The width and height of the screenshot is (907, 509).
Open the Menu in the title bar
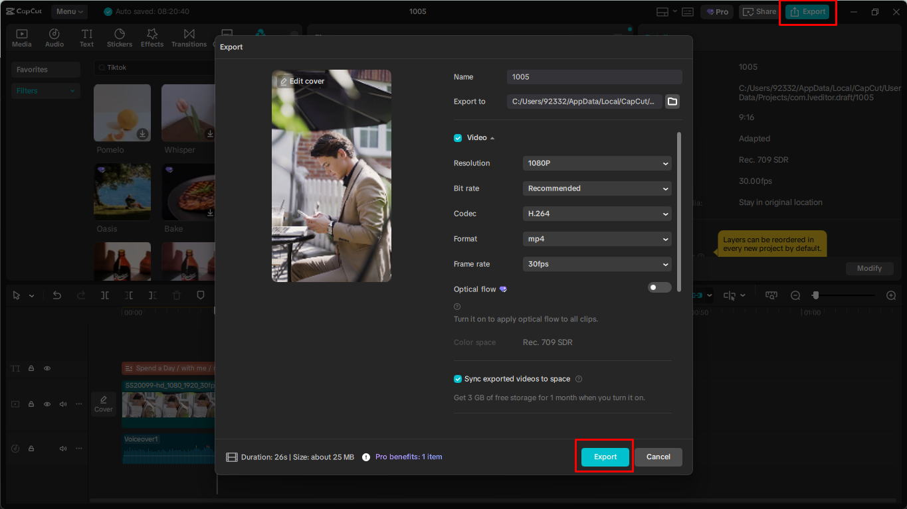(68, 11)
